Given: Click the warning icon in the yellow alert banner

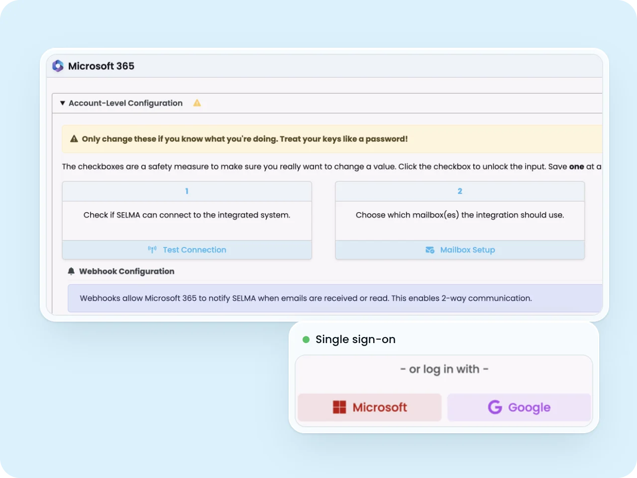Looking at the screenshot, I should [74, 139].
